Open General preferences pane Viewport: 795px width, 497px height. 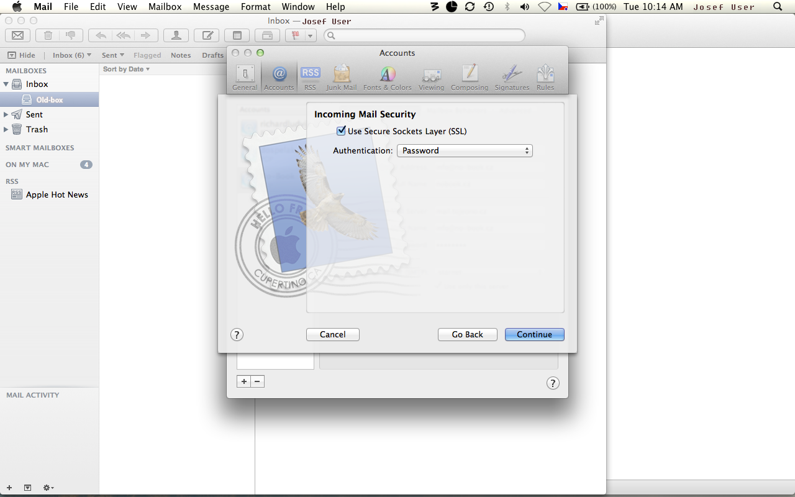point(245,78)
